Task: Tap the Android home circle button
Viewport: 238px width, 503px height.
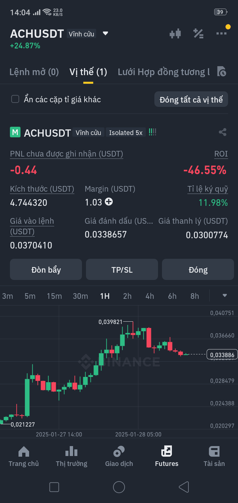Action: pos(119,487)
